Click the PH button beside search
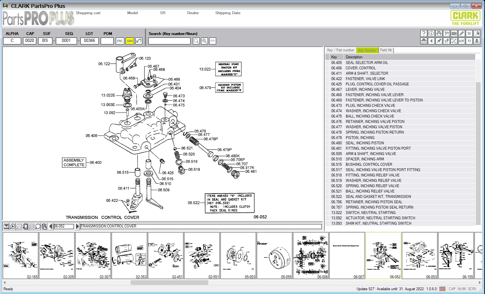Screen dimensions: 485x294 click(213, 41)
